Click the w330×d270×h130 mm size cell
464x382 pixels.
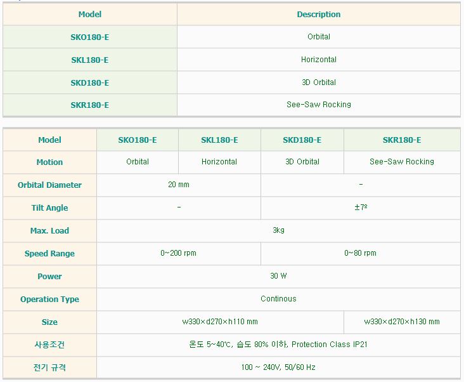[402, 322]
